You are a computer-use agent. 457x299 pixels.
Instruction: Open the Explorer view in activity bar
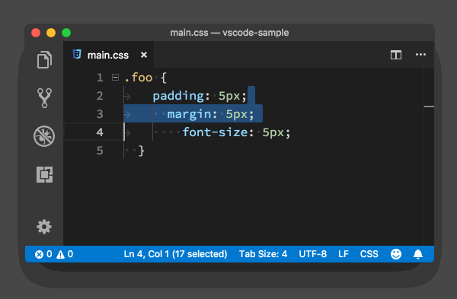coord(44,59)
